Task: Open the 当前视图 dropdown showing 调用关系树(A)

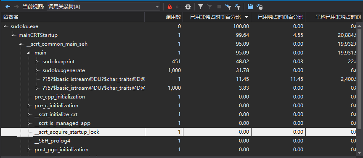Action: pos(103,7)
